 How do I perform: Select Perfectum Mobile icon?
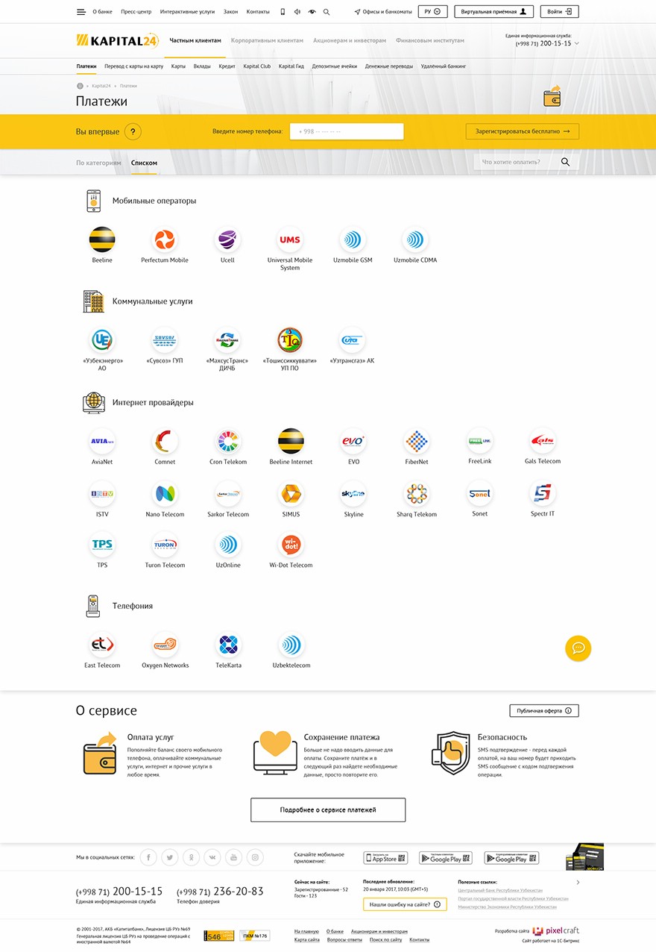[165, 239]
